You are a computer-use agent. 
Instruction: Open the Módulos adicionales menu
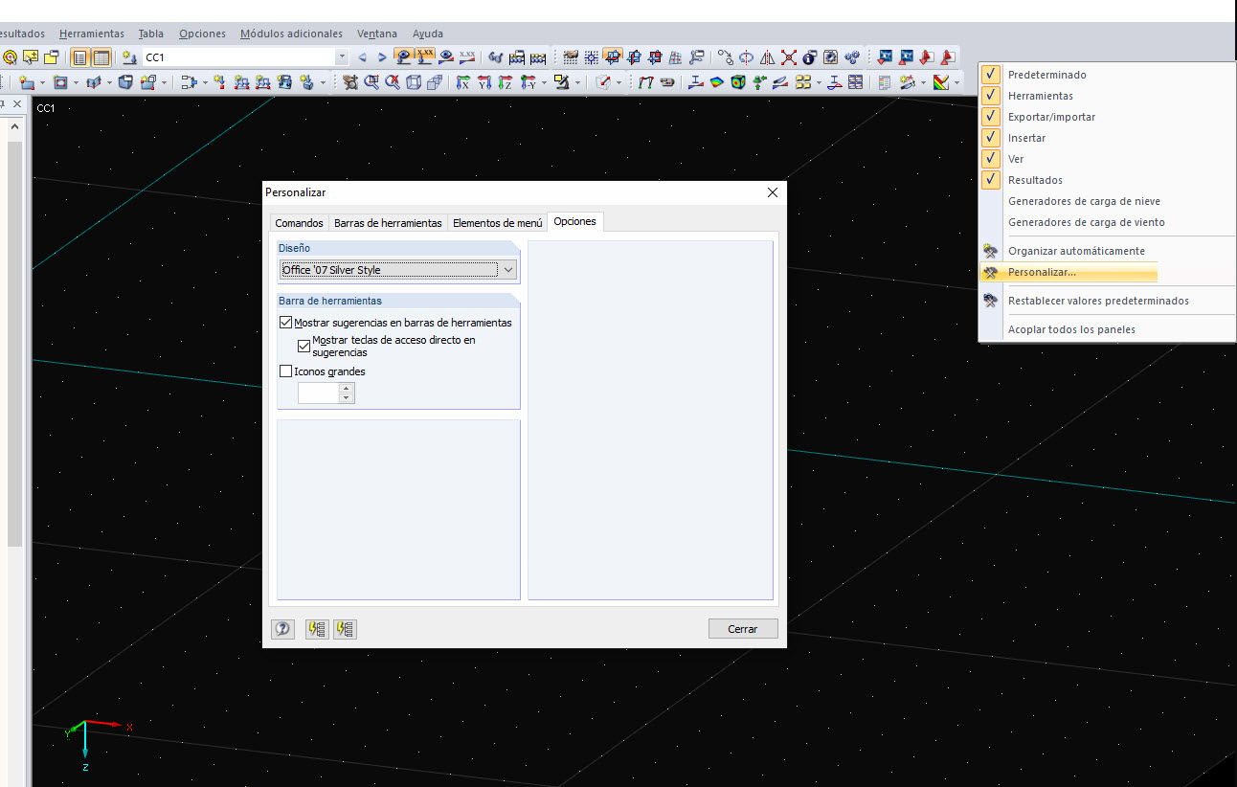coord(292,34)
